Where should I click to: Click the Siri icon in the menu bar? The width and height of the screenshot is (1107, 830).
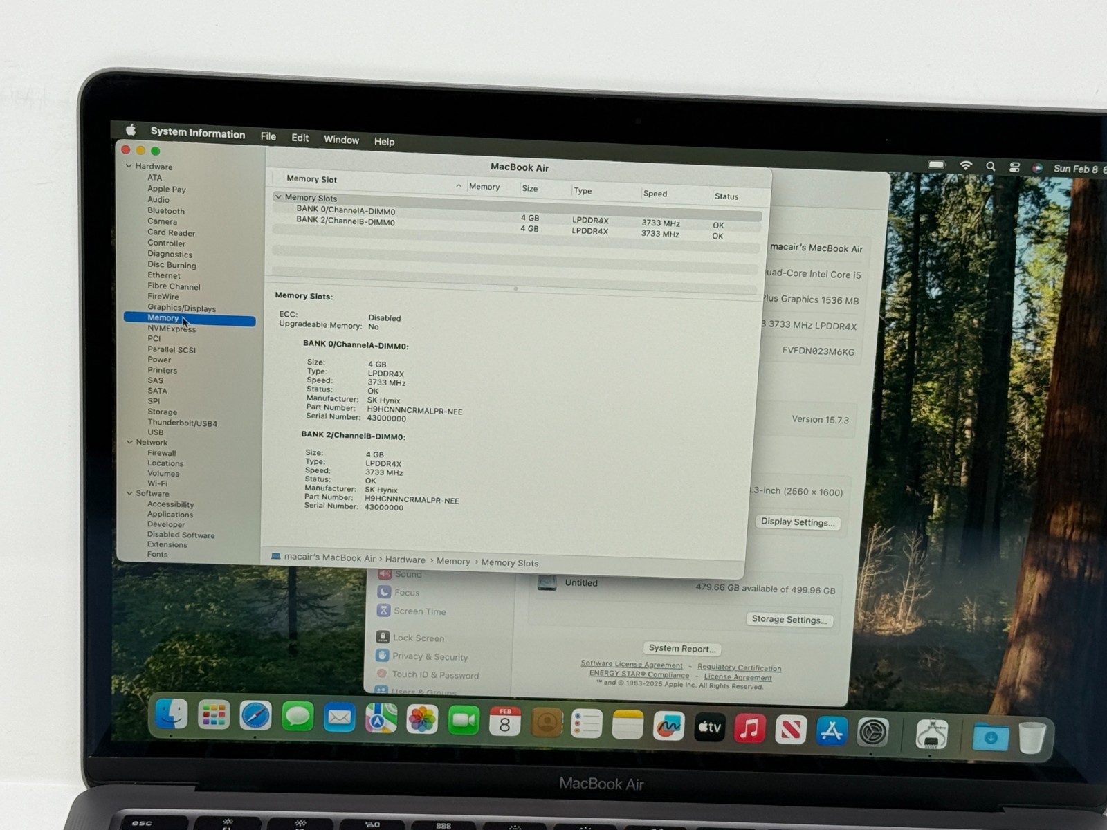[1037, 167]
